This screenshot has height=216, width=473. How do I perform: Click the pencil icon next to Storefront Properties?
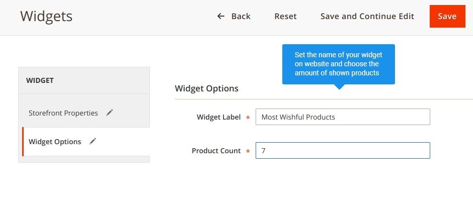pyautogui.click(x=110, y=113)
